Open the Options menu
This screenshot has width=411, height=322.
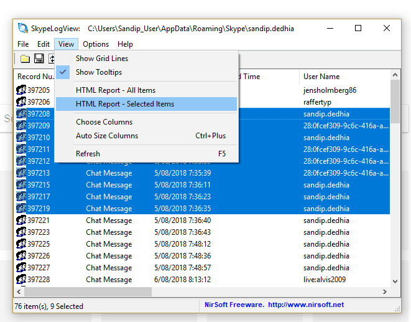(96, 44)
